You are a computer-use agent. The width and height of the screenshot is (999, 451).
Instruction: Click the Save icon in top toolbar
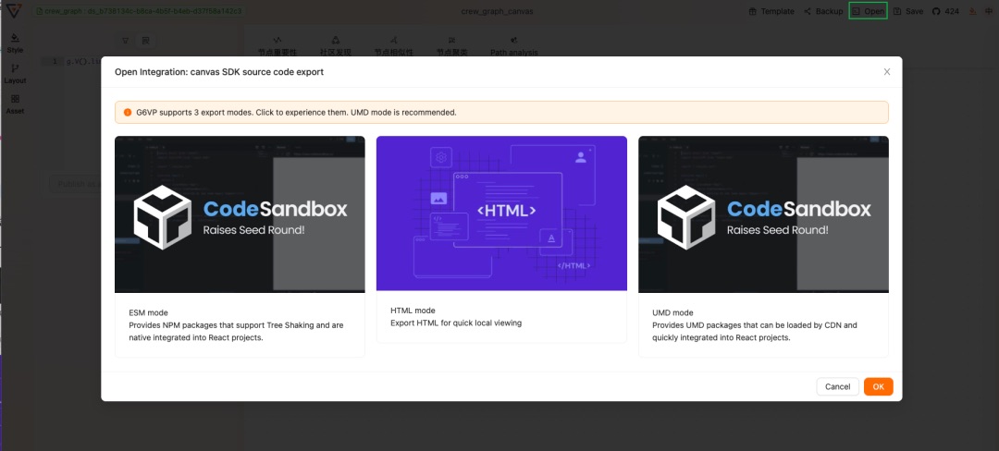tap(897, 11)
